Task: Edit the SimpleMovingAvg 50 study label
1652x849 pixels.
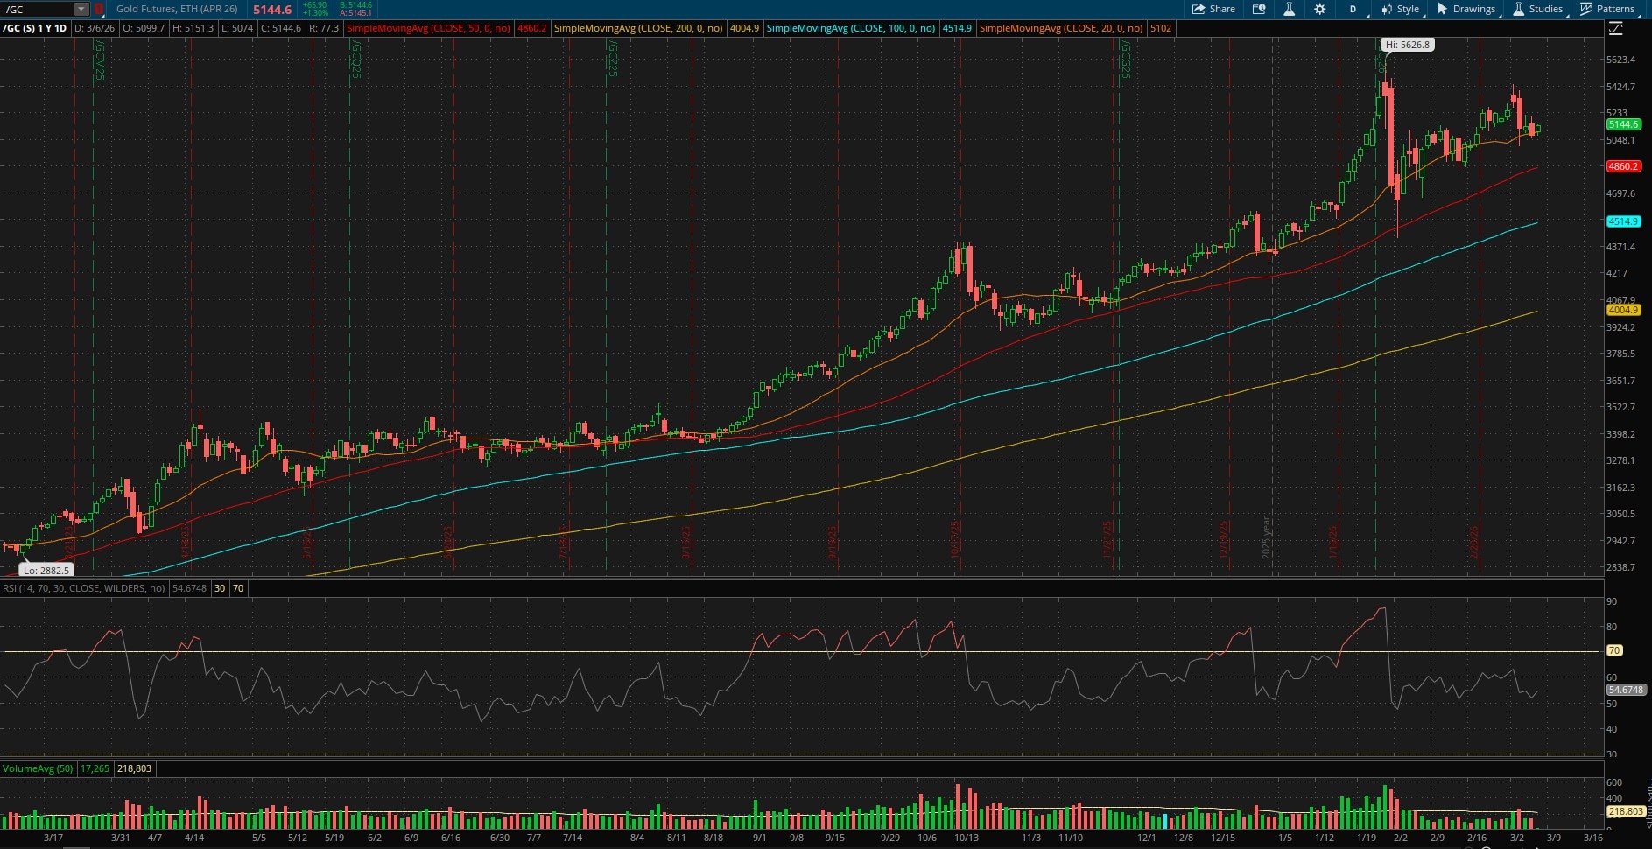Action: click(429, 28)
